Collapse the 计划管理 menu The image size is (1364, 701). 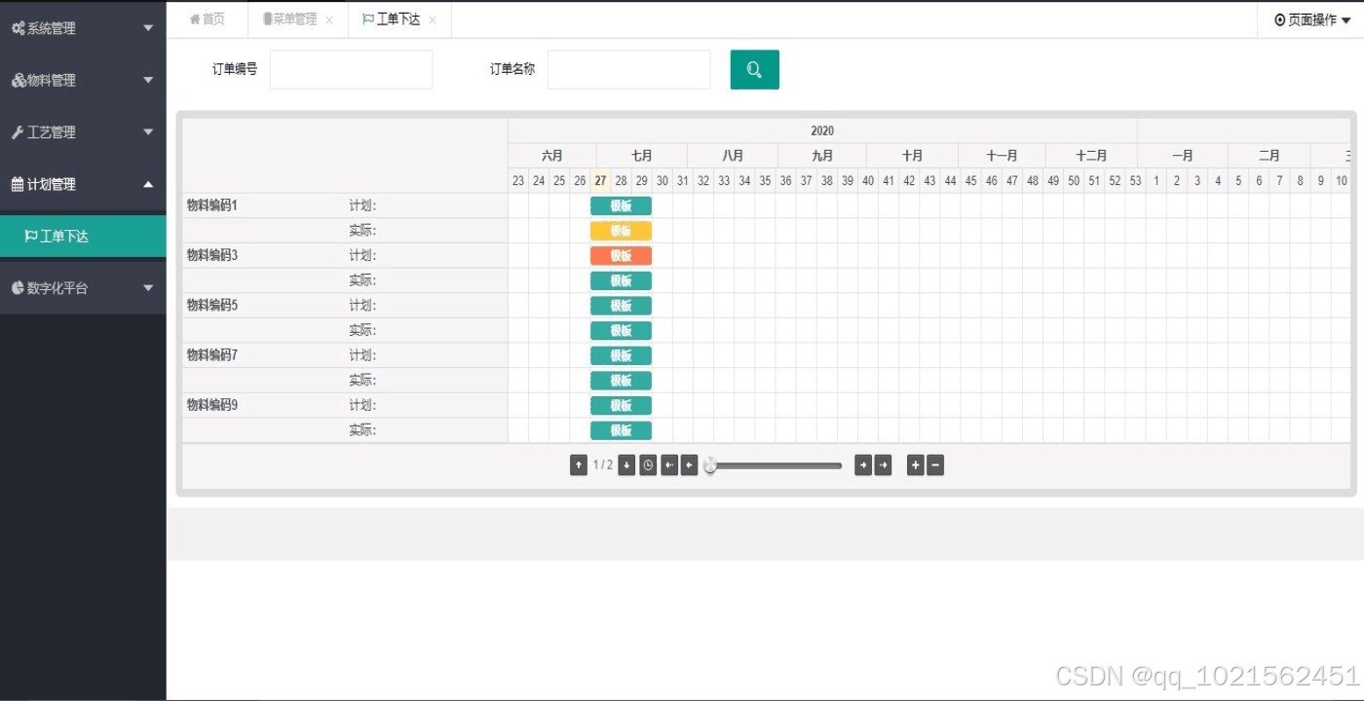click(148, 184)
